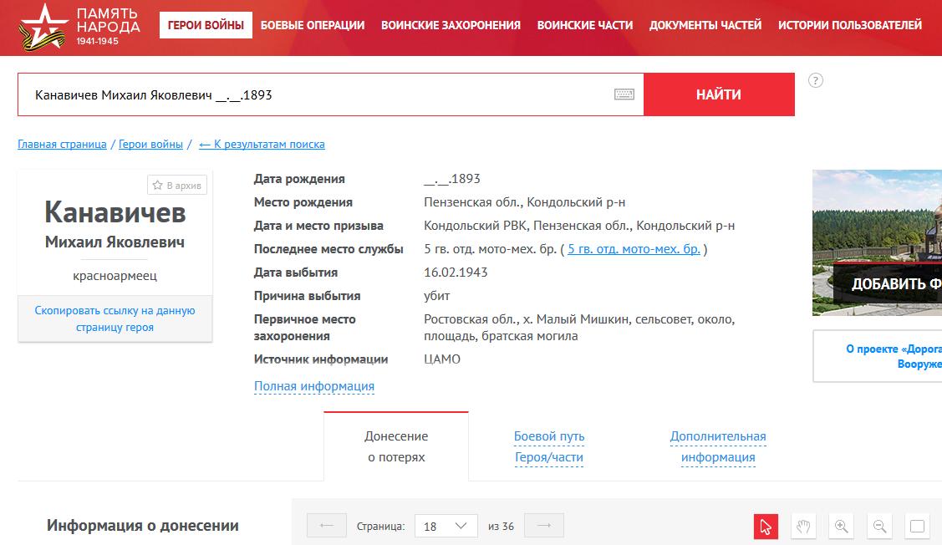Click the из 36 page count text
Screen dimensions: 942x545
click(x=501, y=527)
